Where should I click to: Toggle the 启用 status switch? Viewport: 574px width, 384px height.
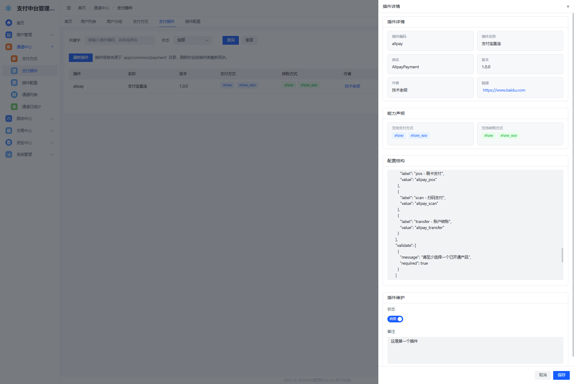(395, 319)
